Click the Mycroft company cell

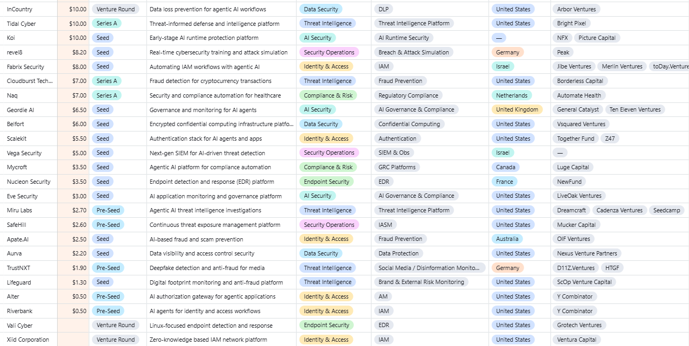(x=29, y=167)
